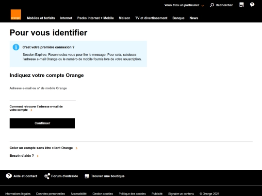The width and height of the screenshot is (262, 196).
Task: Click arrow beside Créer un compte
Action: pyautogui.click(x=77, y=148)
